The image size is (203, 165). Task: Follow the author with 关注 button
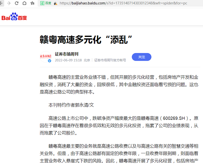click(x=142, y=57)
